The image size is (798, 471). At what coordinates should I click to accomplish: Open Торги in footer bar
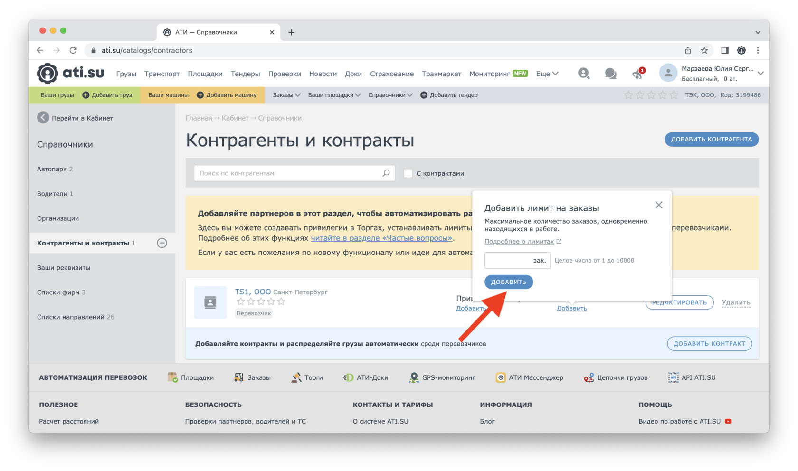click(x=307, y=377)
